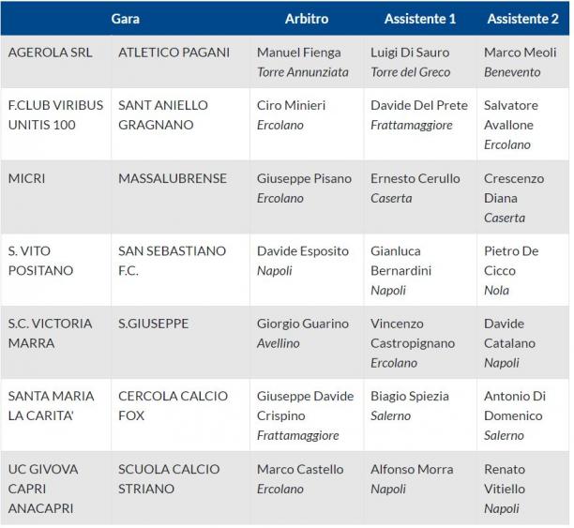Click referee Davide Esposito's name

point(303,251)
